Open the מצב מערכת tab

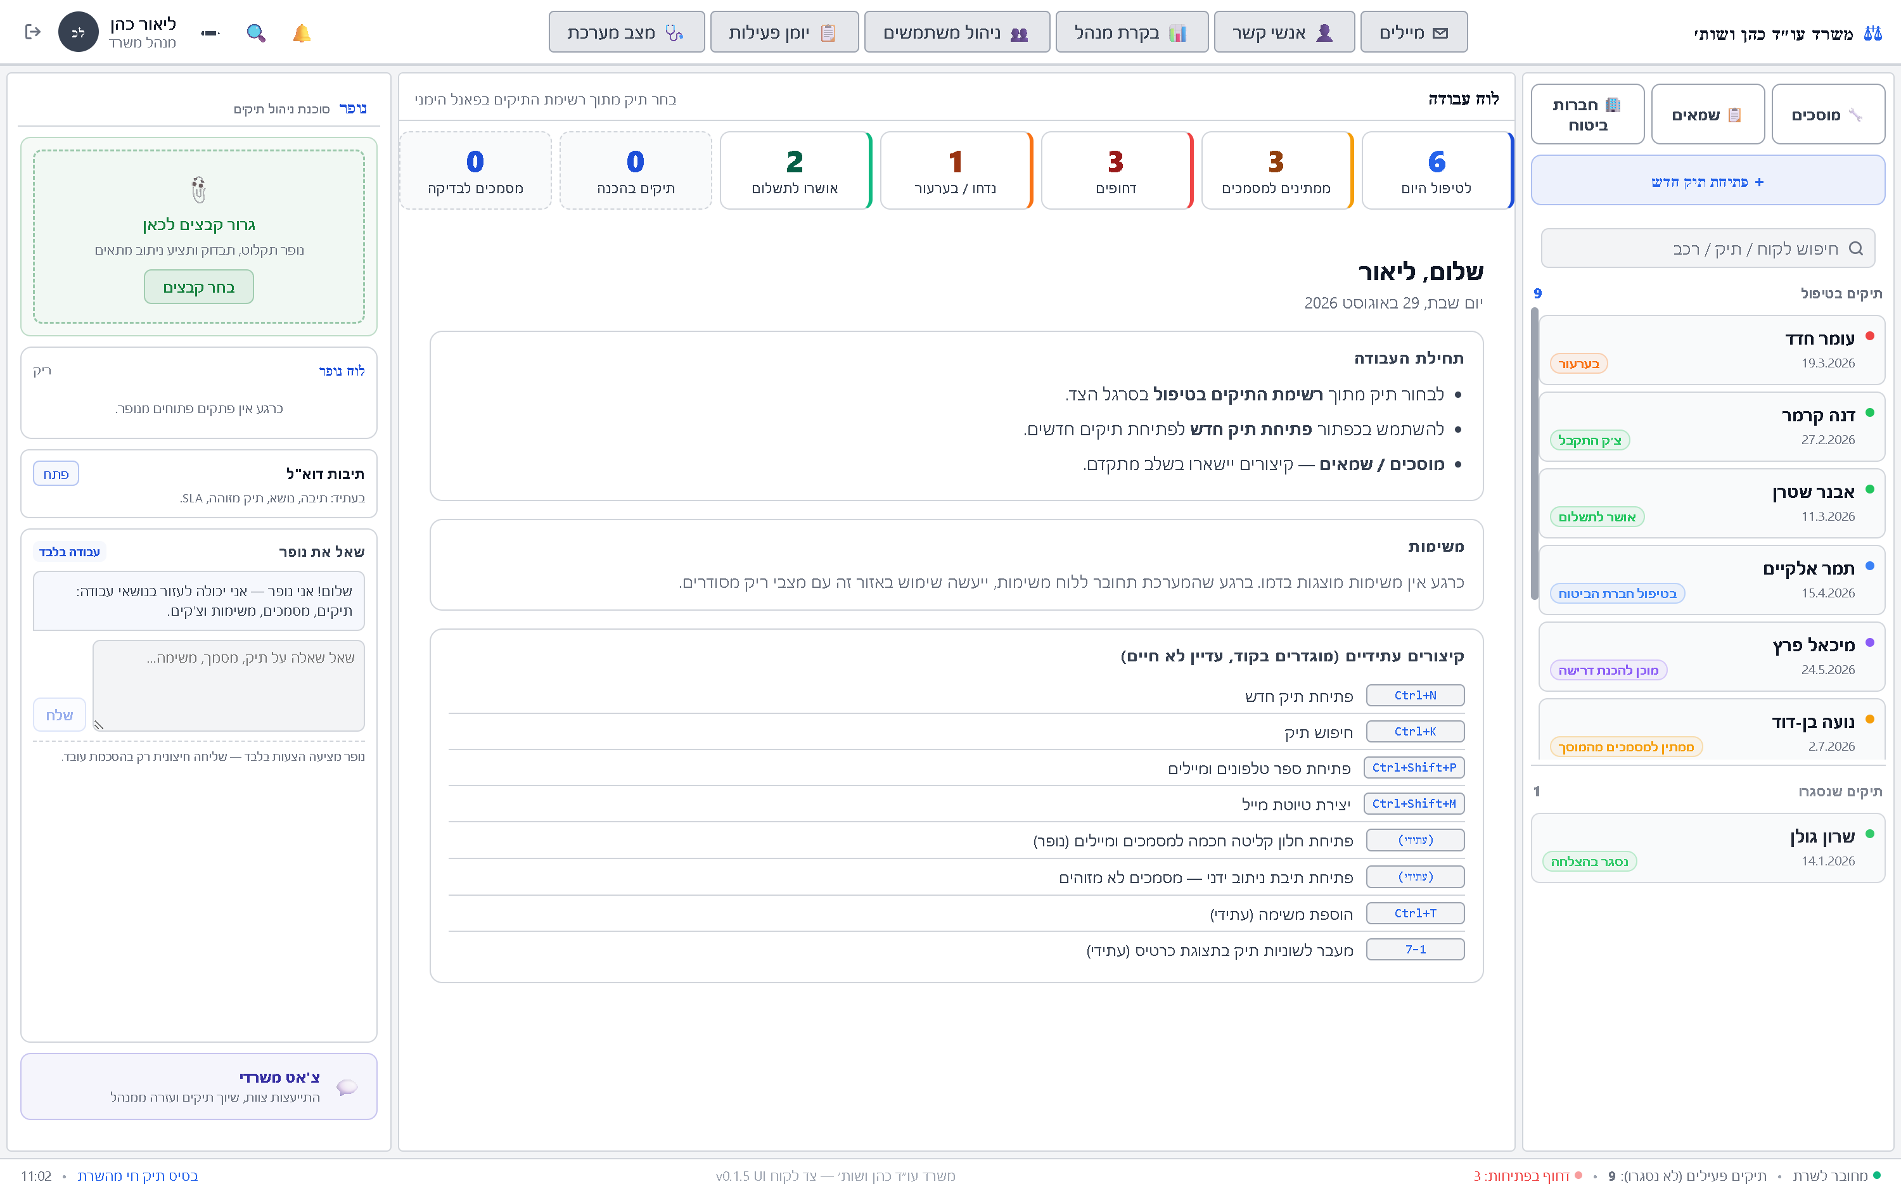click(x=626, y=32)
